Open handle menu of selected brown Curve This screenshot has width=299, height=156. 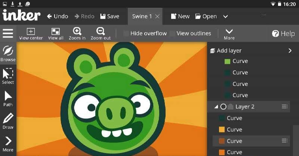(x=284, y=141)
